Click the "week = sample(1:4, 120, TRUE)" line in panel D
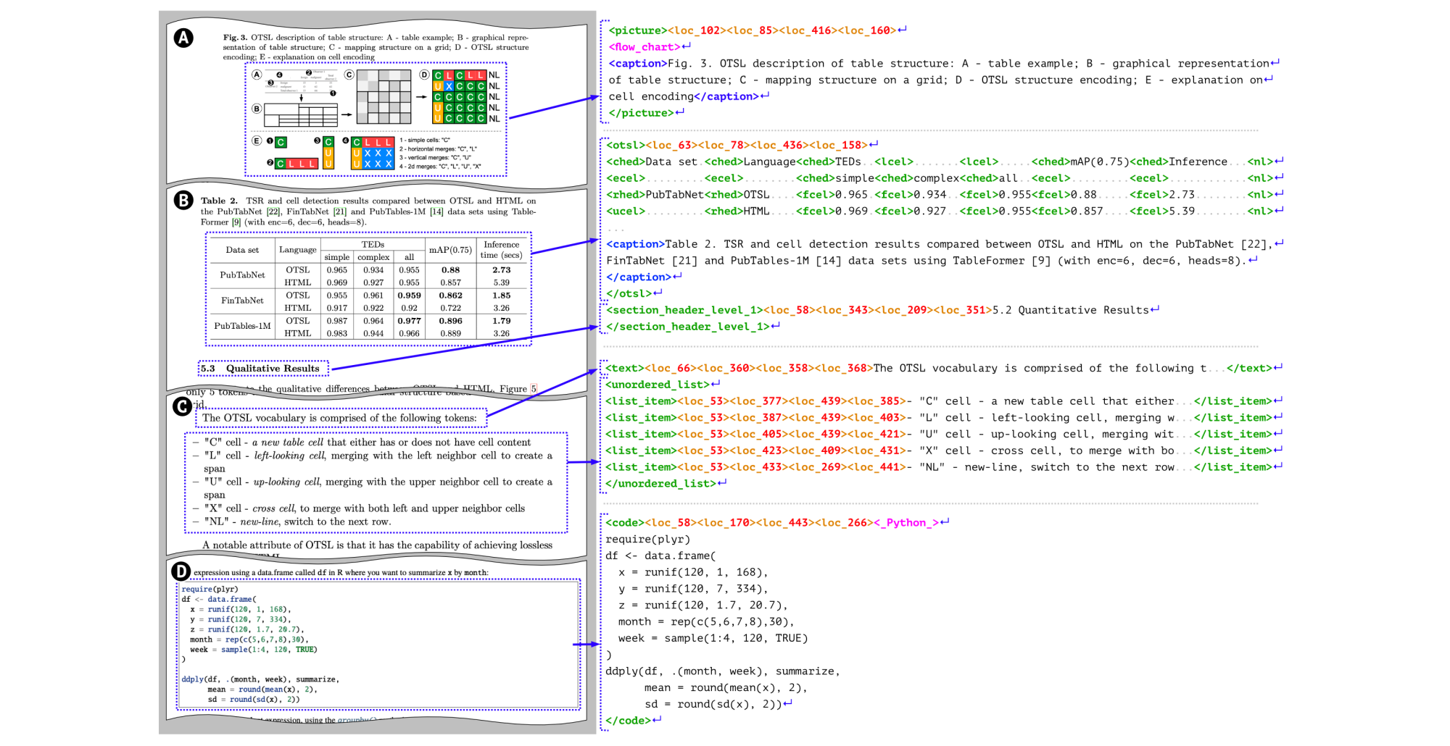The height and width of the screenshot is (746, 1450). point(253,650)
